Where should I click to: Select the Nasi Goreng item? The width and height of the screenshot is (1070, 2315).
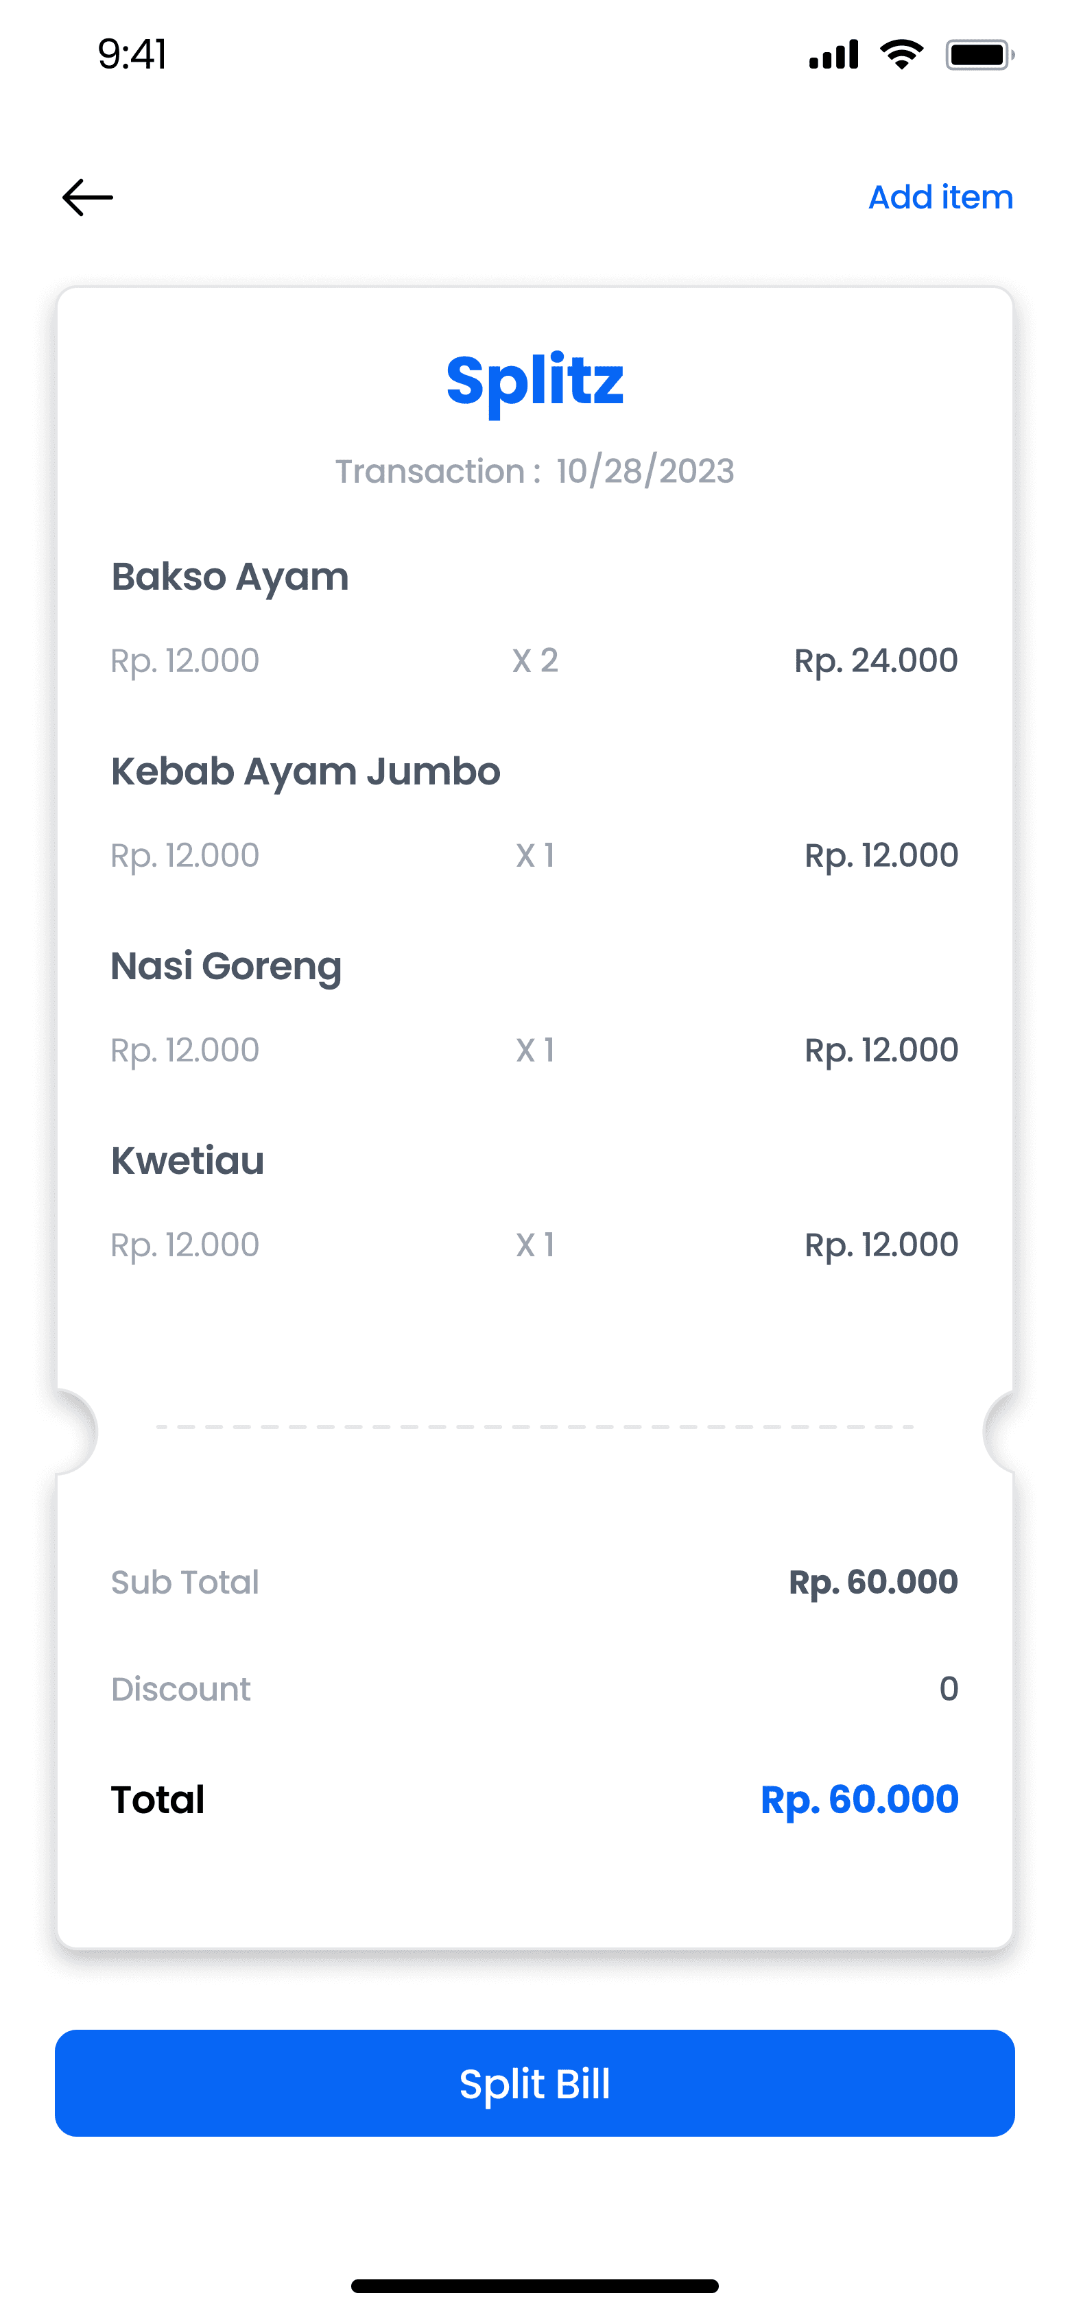point(226,967)
